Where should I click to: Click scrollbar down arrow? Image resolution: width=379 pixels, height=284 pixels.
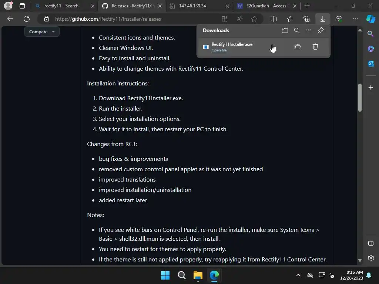tap(360, 260)
